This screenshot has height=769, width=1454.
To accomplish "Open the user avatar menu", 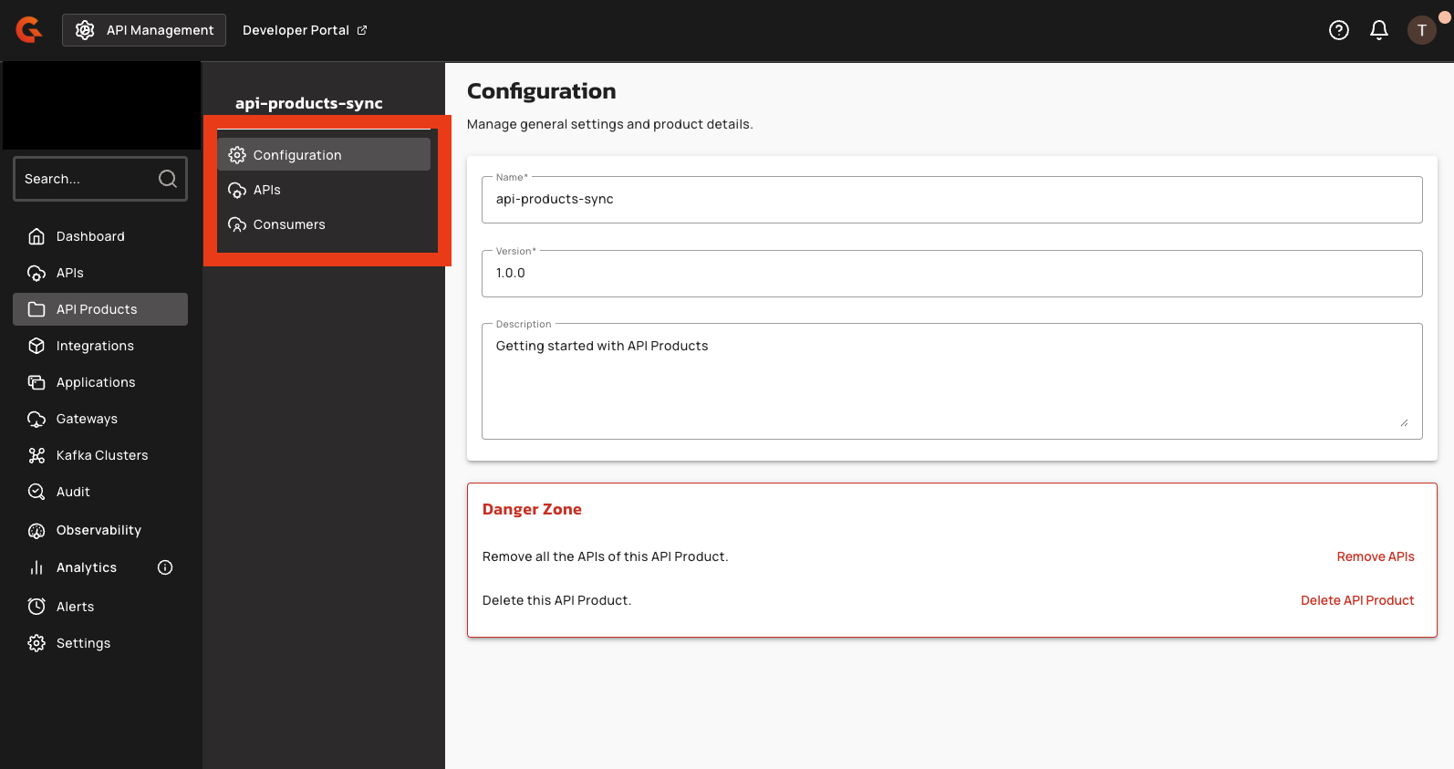I will click(1421, 30).
